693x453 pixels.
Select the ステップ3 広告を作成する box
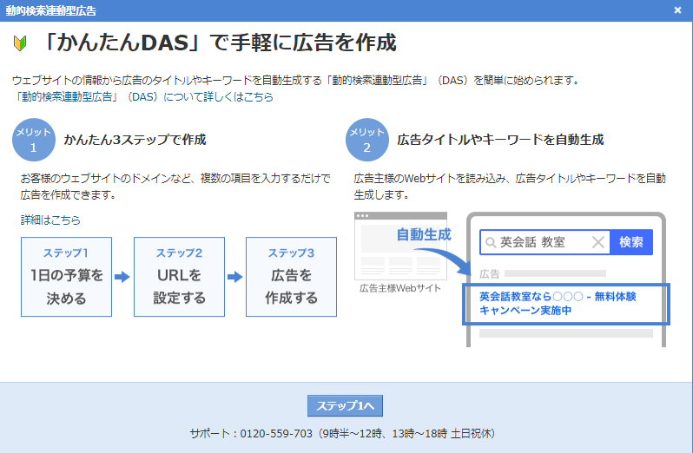tap(291, 276)
